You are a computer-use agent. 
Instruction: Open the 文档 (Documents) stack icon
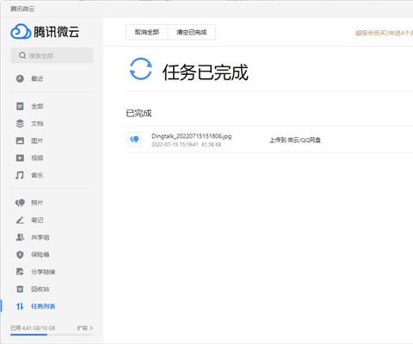click(x=20, y=123)
